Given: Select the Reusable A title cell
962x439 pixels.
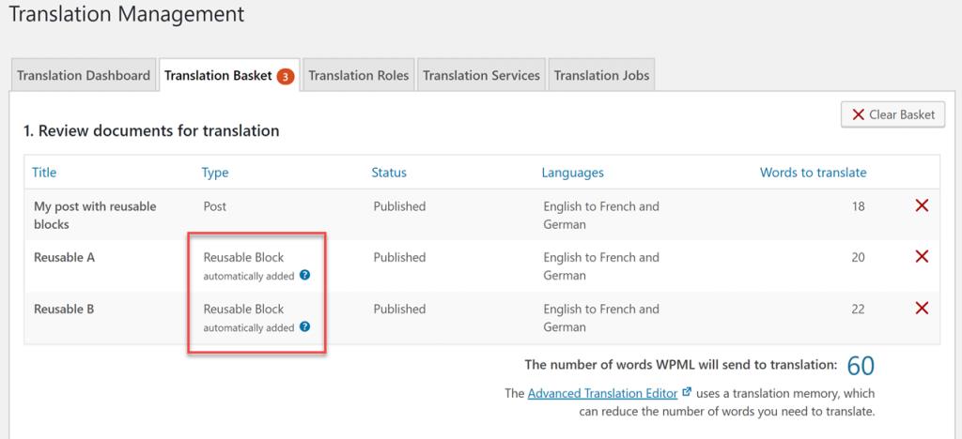Looking at the screenshot, I should tap(65, 257).
